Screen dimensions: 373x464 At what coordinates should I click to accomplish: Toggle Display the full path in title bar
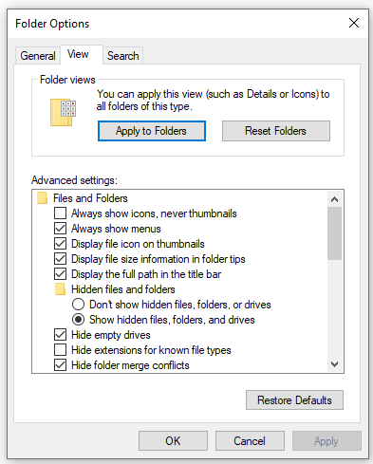[x=60, y=274]
